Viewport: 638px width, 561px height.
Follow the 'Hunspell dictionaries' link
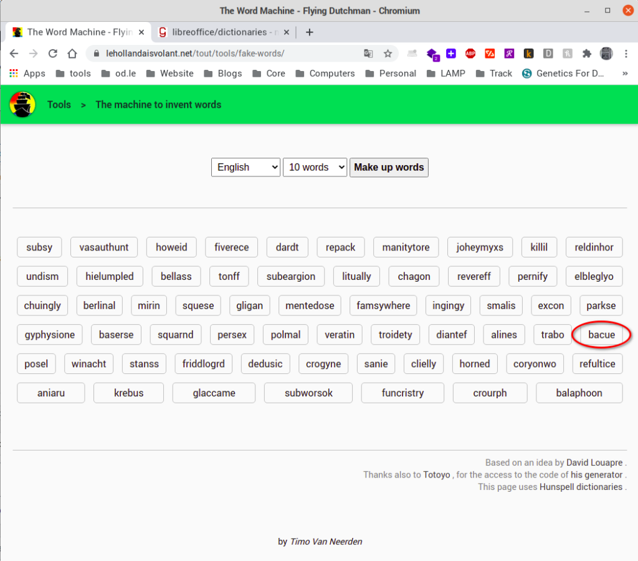point(581,486)
